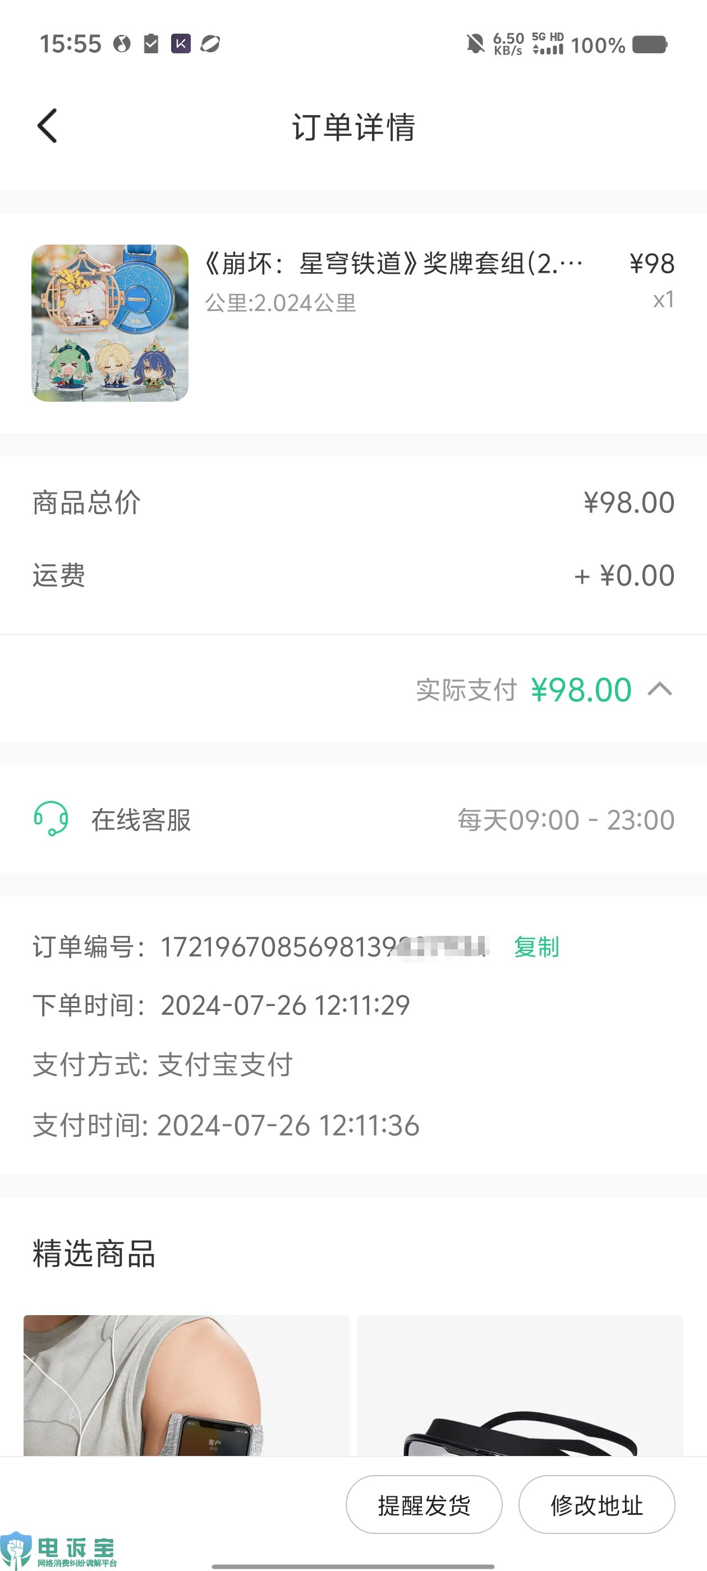The image size is (707, 1571).
Task: Tap the back arrow icon
Action: coord(47,126)
